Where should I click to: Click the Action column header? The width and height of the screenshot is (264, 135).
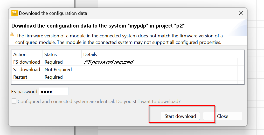20,55
